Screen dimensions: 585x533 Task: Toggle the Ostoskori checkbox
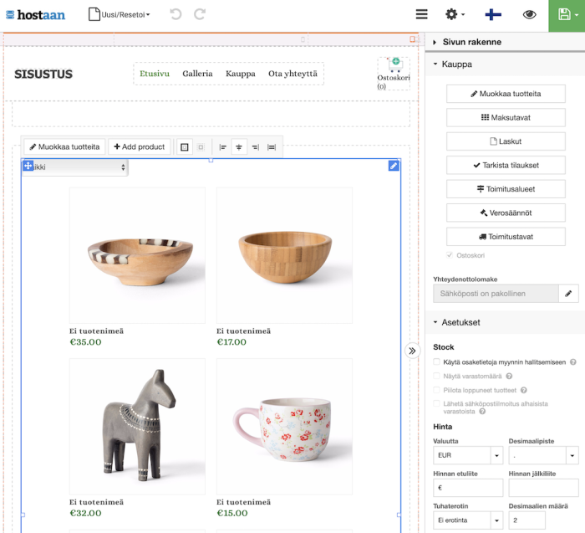tap(450, 255)
